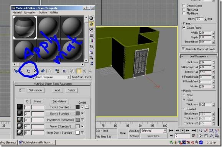The image size is (222, 147).
Task: Open the Front (Standard) sub-material button
Action: 61,107
